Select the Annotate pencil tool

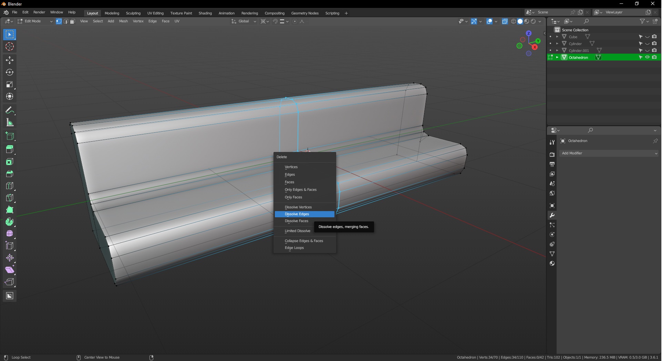pos(10,110)
